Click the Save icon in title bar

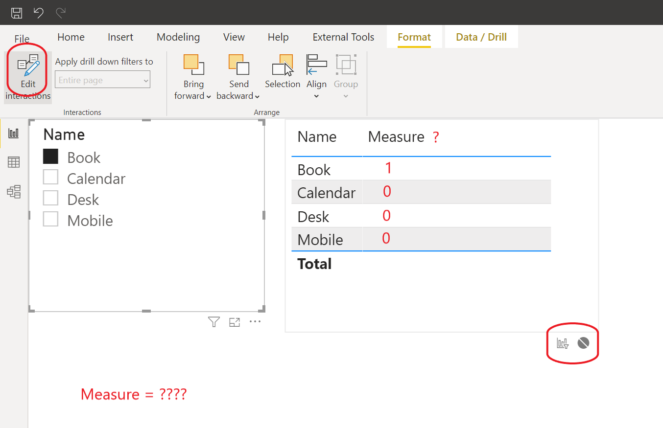17,13
